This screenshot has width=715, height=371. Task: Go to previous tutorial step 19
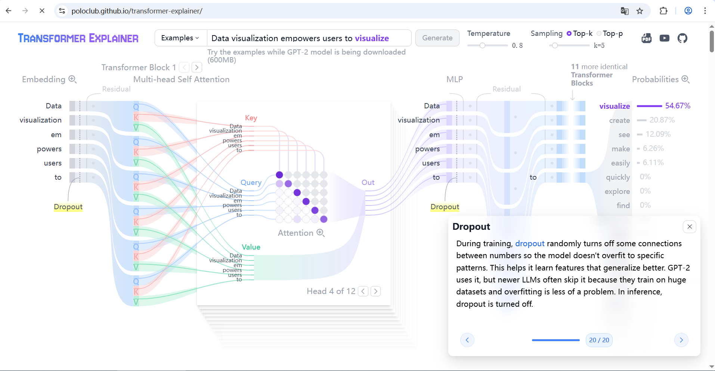pos(467,340)
